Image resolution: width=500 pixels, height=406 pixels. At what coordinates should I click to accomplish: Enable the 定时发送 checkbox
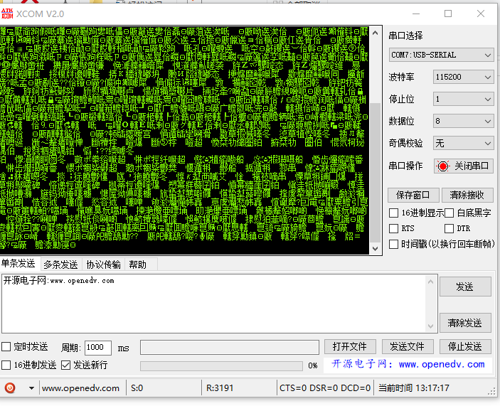click(x=6, y=347)
